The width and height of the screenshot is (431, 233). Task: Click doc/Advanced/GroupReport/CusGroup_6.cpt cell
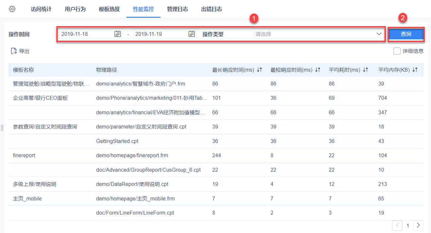(149, 170)
